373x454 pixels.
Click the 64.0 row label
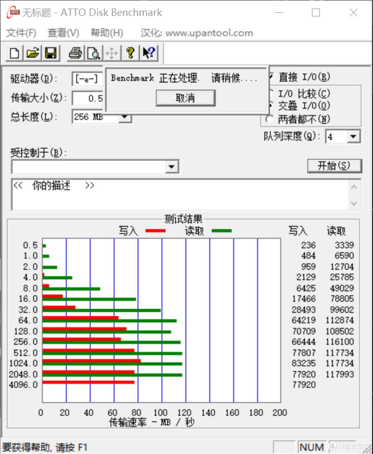tap(28, 320)
